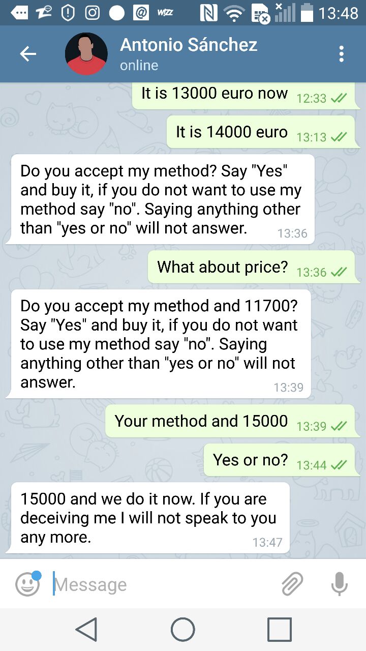The height and width of the screenshot is (651, 366).
Task: Tap the "Do you accept my method and 11700" message
Action: click(161, 344)
